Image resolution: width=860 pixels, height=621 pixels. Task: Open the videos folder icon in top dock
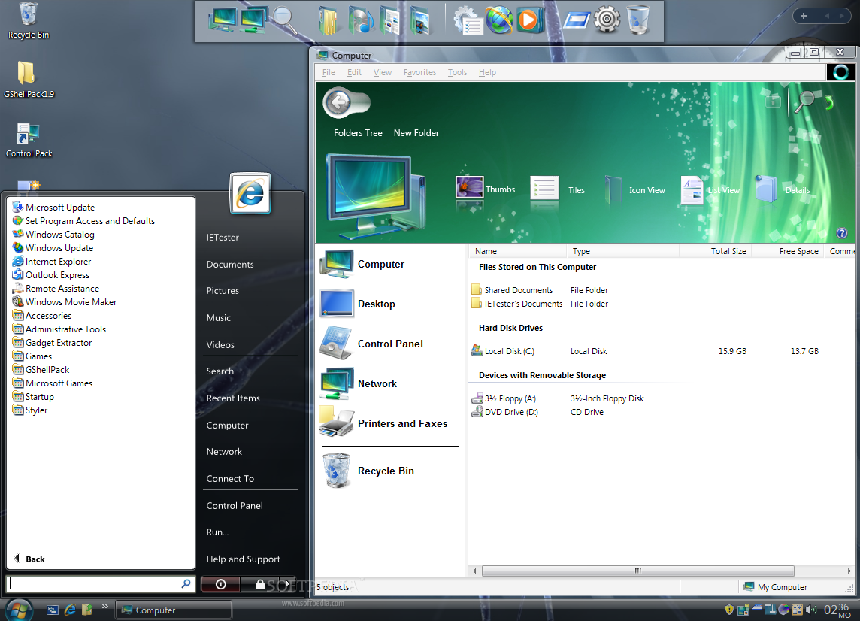[x=420, y=21]
